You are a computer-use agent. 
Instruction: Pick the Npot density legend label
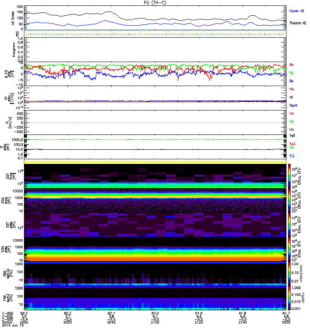point(293,105)
